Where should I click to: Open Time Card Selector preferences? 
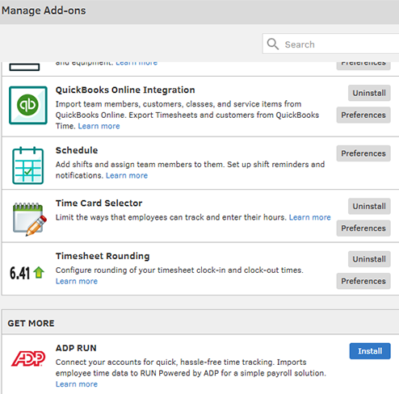click(363, 228)
